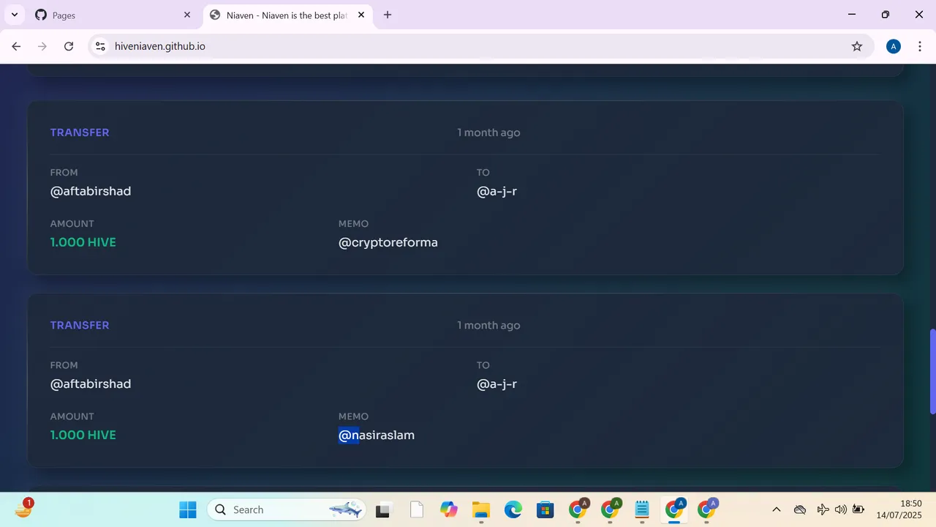Click sender @aftabirshad in the @nasiraslam transfer
This screenshot has width=936, height=527.
point(91,384)
